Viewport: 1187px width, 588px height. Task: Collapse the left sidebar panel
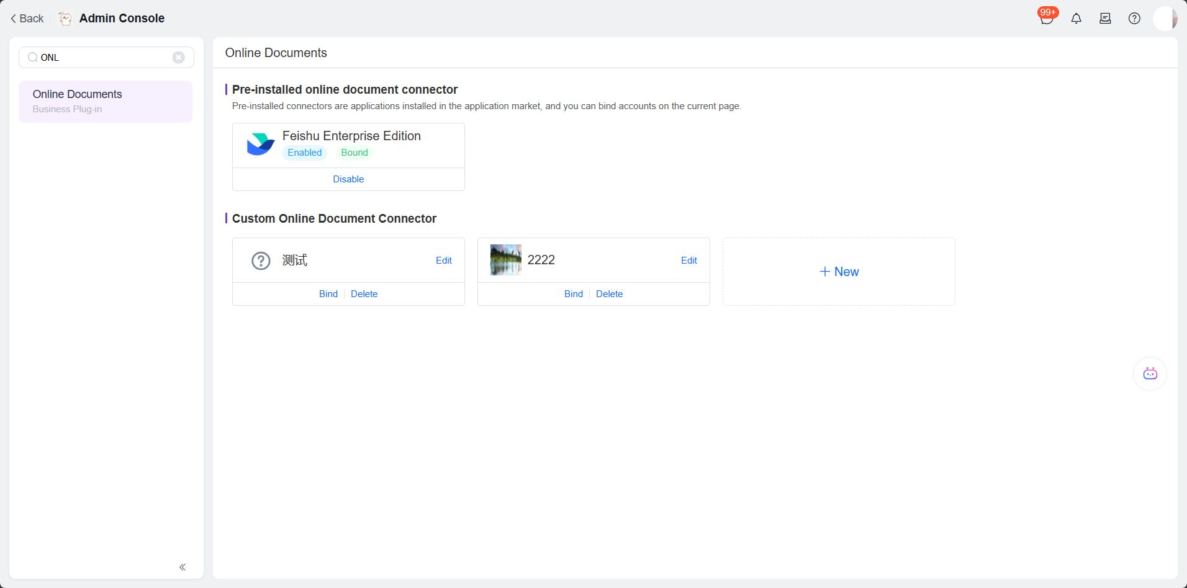[183, 567]
